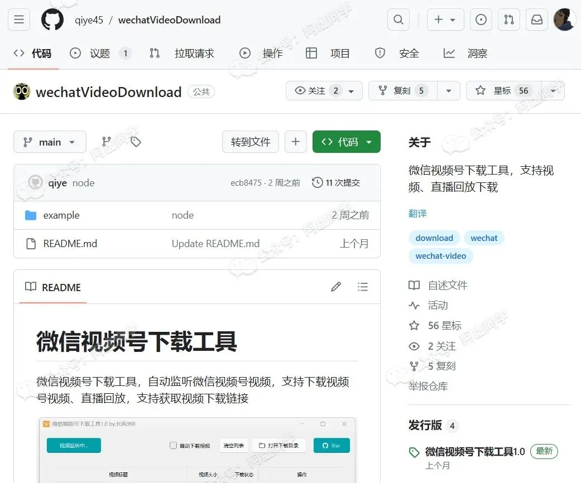Open commit hash ecb8475
This screenshot has width=581, height=483.
[246, 183]
